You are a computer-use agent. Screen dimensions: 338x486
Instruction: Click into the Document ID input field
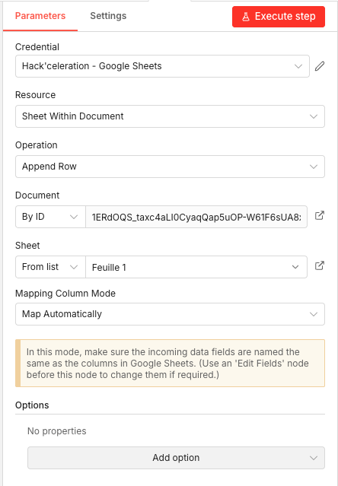click(x=196, y=217)
